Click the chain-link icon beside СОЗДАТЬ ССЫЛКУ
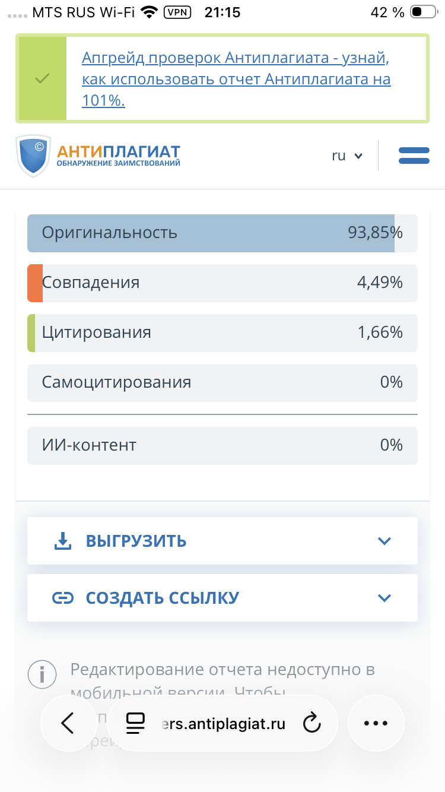Screen dimensions: 445x792 point(63,598)
